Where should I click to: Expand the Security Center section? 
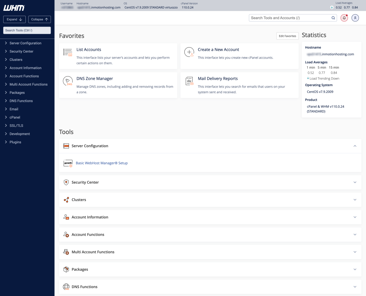355,182
